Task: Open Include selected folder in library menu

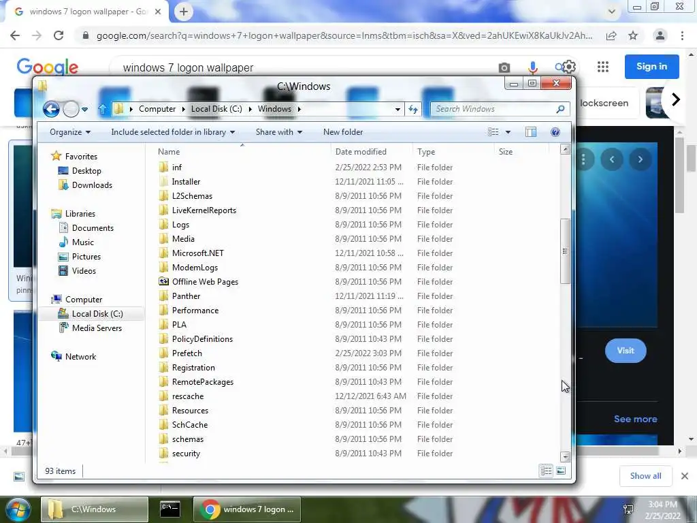Action: pyautogui.click(x=173, y=132)
